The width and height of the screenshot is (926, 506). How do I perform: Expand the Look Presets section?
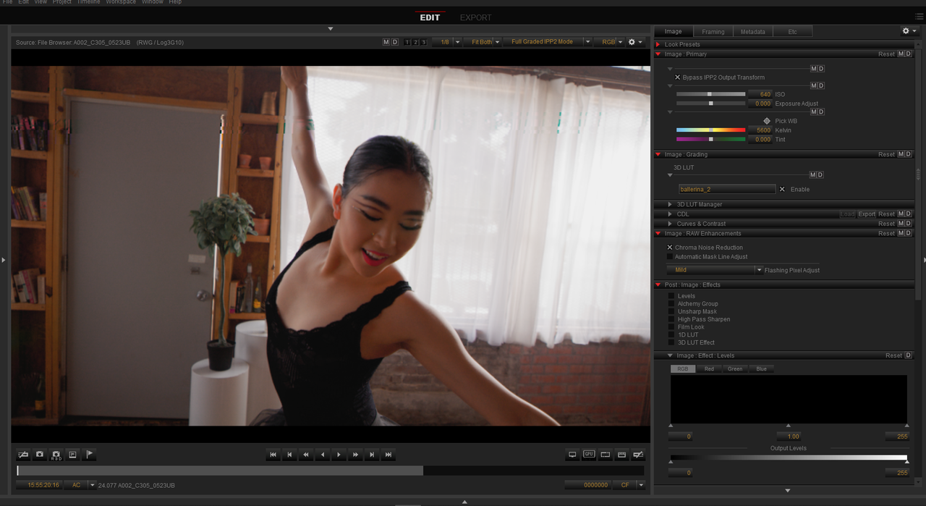(x=658, y=45)
